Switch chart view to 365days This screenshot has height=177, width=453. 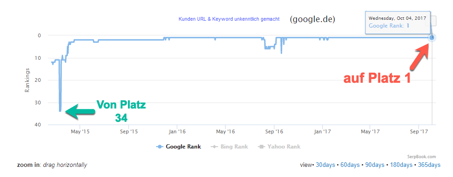429,165
